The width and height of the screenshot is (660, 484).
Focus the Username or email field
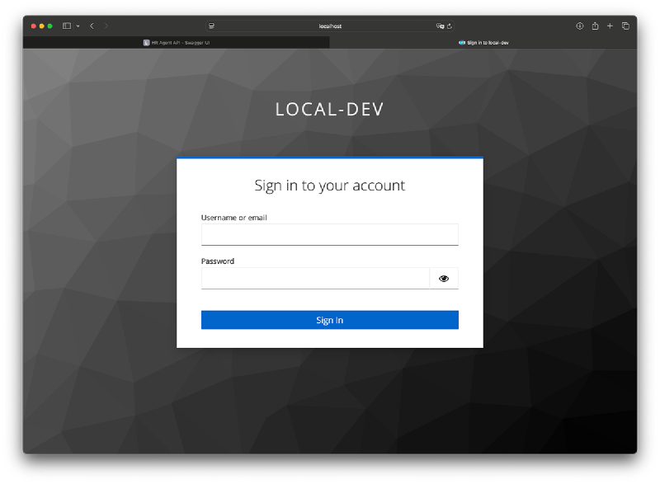click(329, 235)
